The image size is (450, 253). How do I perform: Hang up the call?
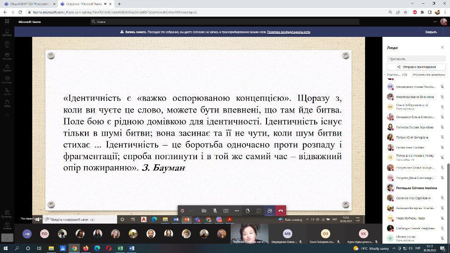(281, 211)
